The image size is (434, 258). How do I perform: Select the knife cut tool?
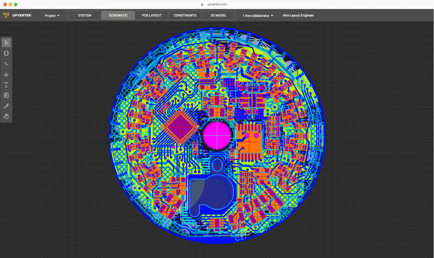coord(6,106)
